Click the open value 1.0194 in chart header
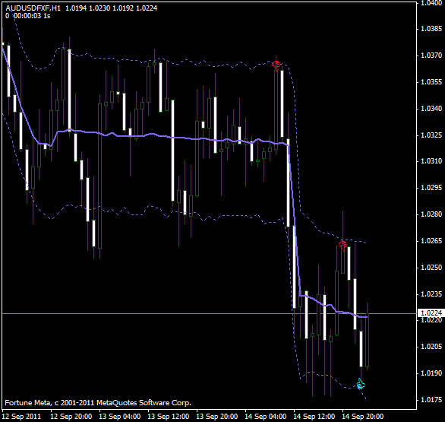Screen dimensions: 445x422 pyautogui.click(x=76, y=8)
